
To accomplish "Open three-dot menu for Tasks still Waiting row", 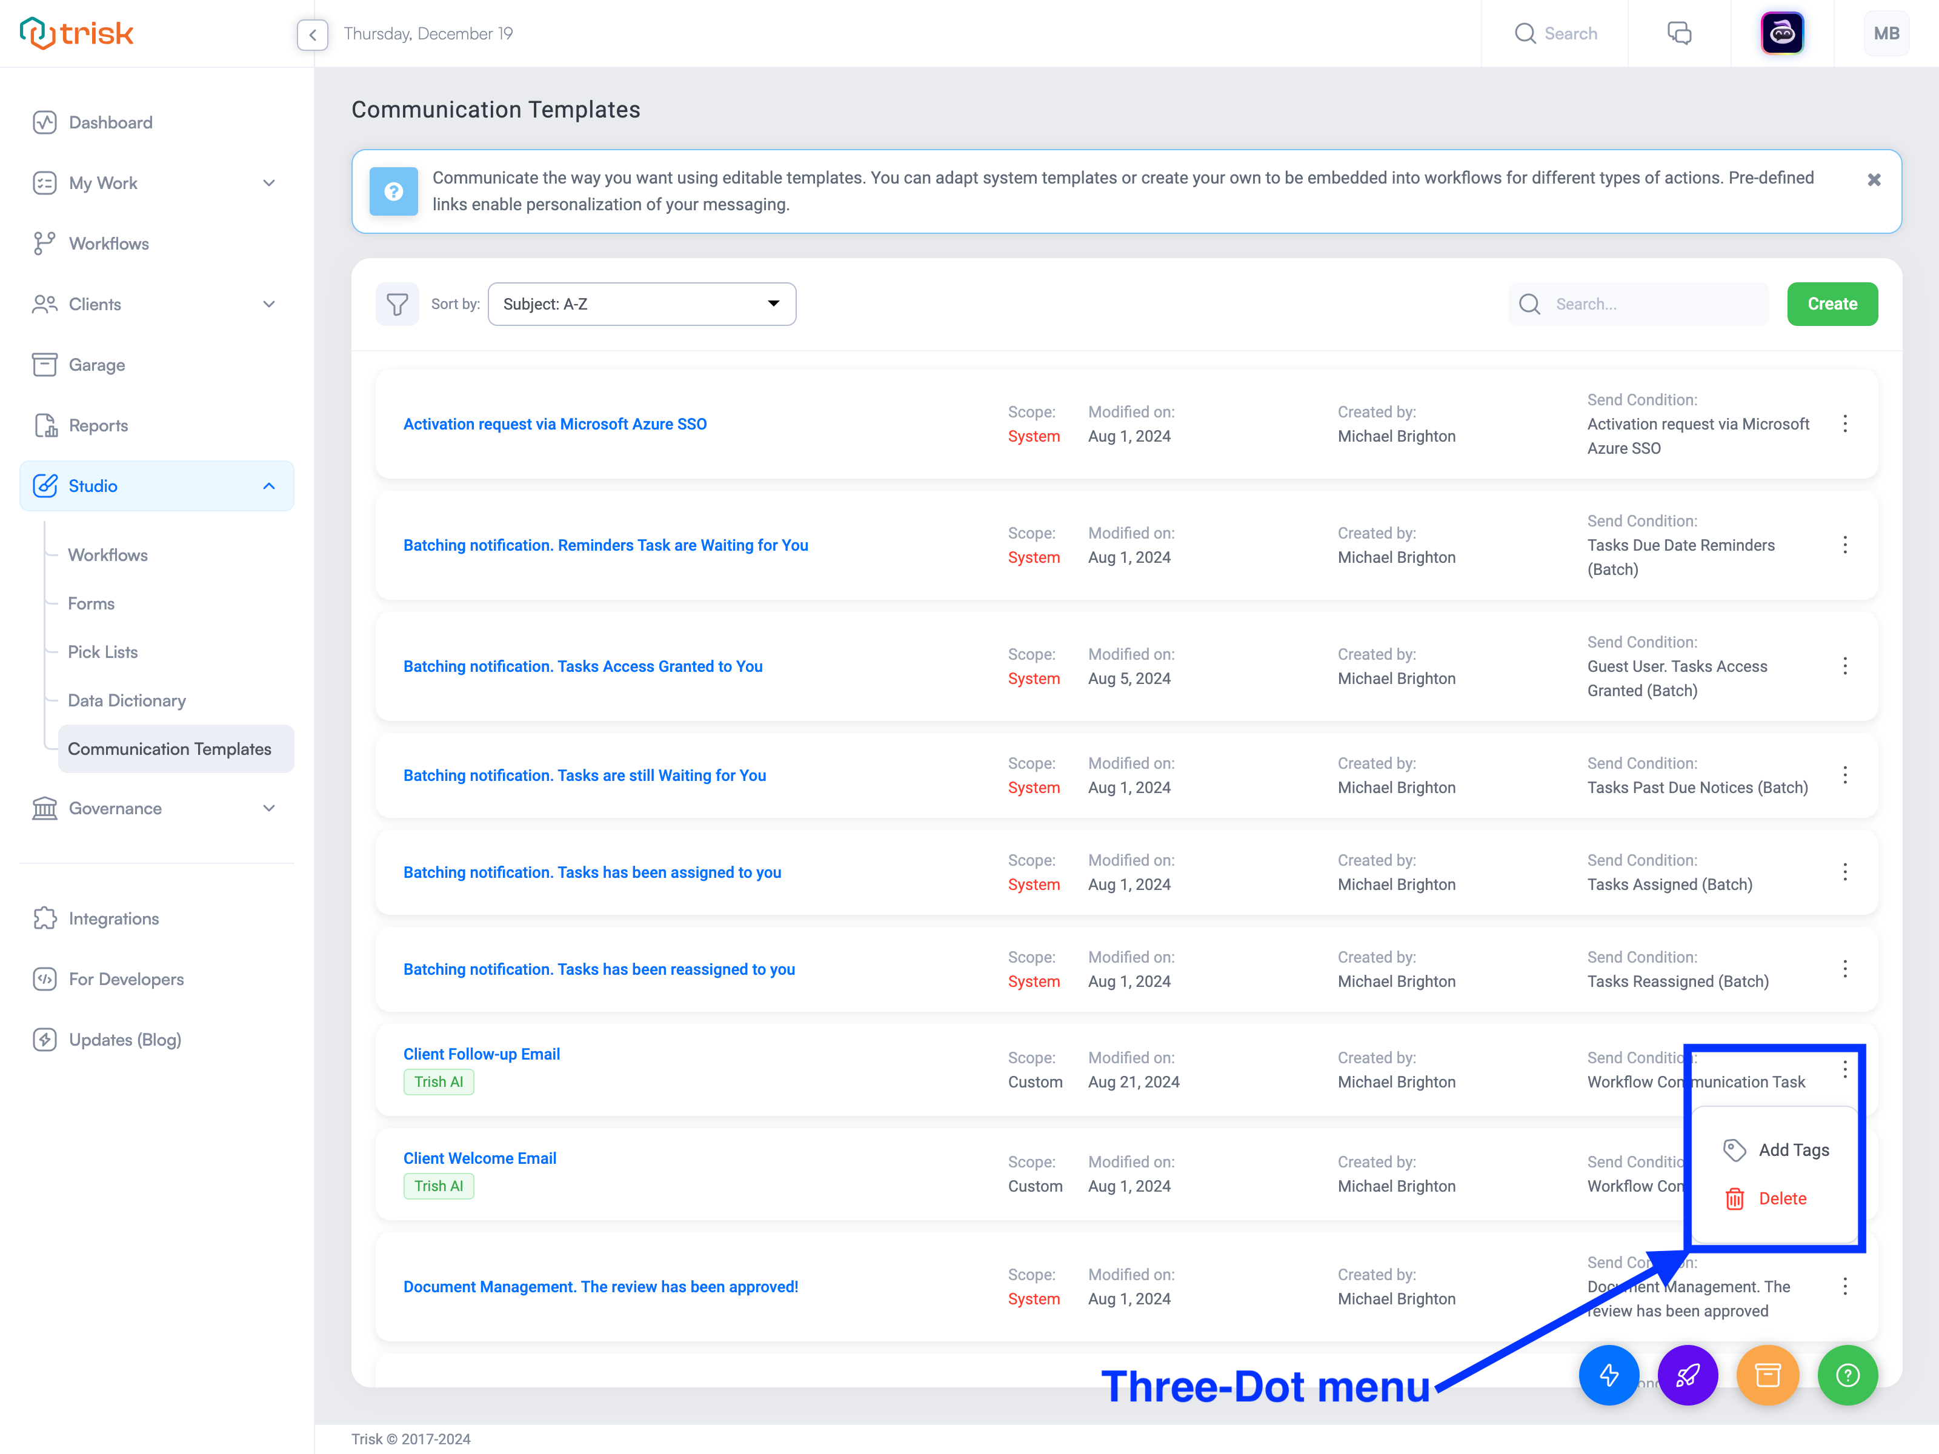I will [1844, 775].
